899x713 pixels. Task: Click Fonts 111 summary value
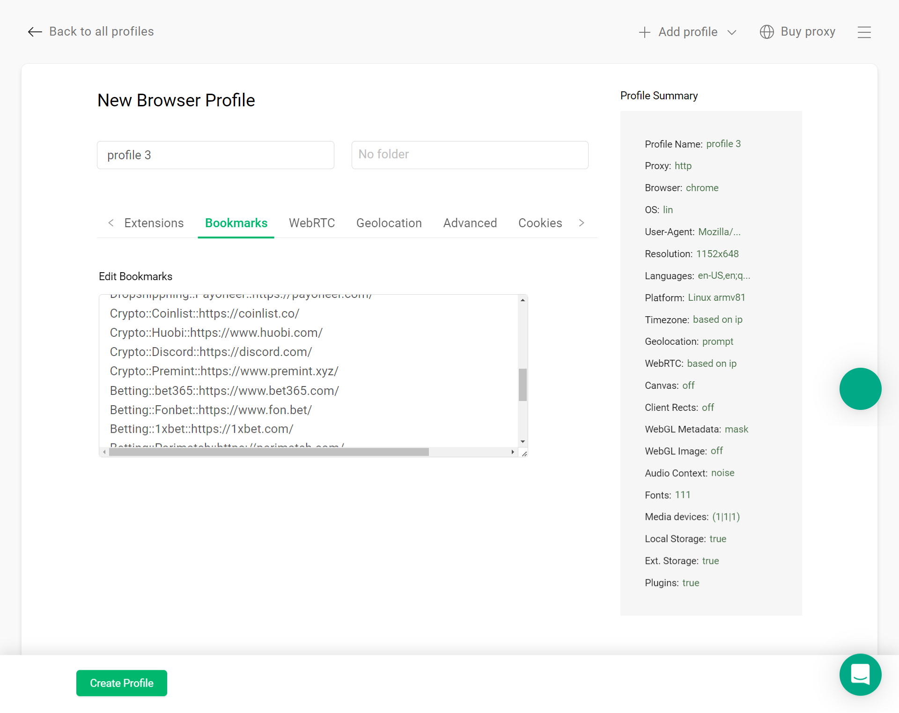click(683, 495)
